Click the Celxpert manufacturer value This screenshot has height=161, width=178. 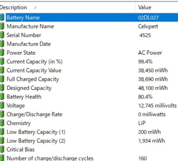[148, 27]
